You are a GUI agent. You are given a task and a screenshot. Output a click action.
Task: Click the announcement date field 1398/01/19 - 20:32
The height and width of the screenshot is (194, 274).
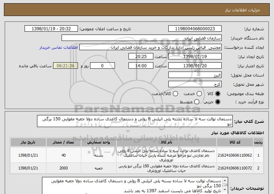click(x=51, y=29)
